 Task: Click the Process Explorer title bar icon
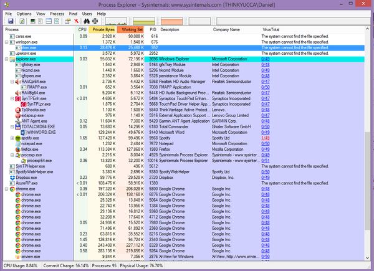click(x=7, y=4)
